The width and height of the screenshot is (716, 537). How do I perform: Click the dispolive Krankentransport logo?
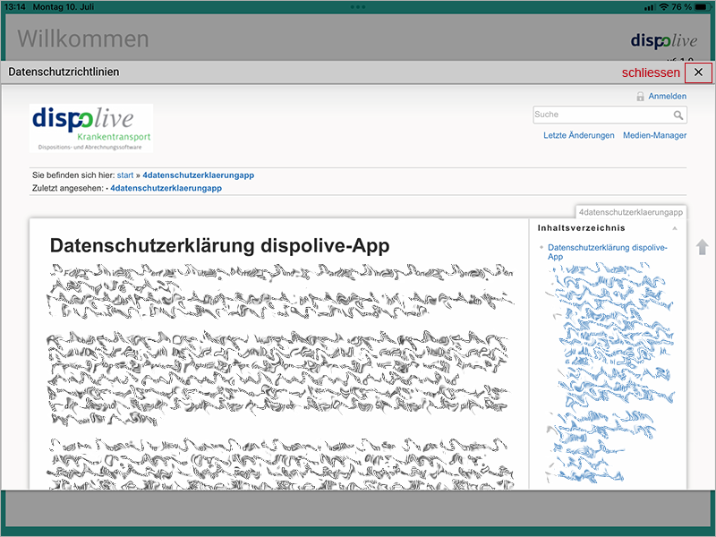(91, 128)
